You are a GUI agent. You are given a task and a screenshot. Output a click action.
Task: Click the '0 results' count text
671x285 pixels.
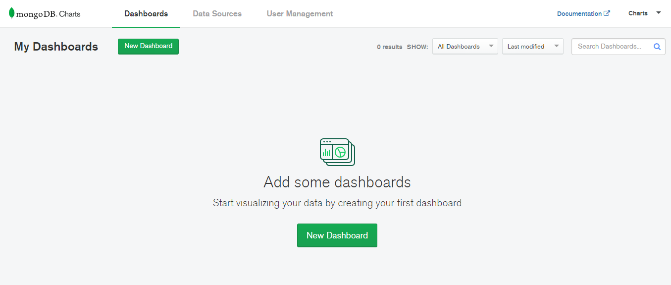tap(389, 47)
